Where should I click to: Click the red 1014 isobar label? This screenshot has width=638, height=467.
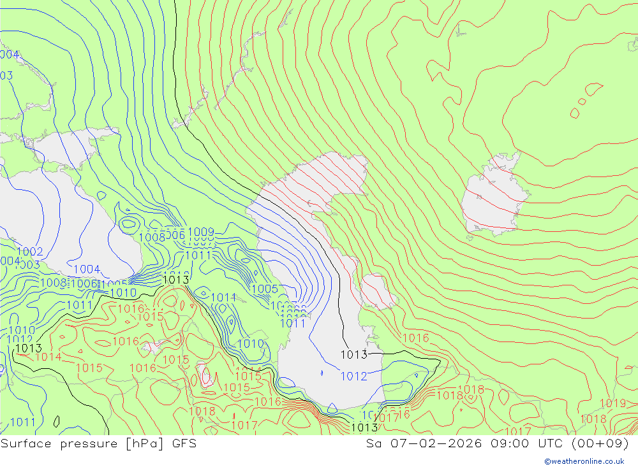pyautogui.click(x=48, y=357)
